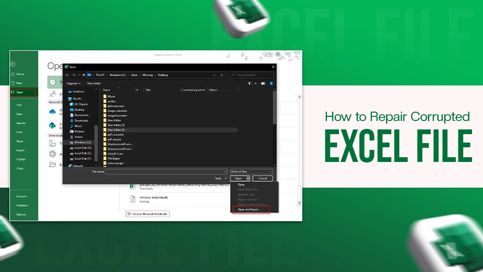This screenshot has height=272, width=483.
Task: Open the Info page in sidebar
Action: 19,105
